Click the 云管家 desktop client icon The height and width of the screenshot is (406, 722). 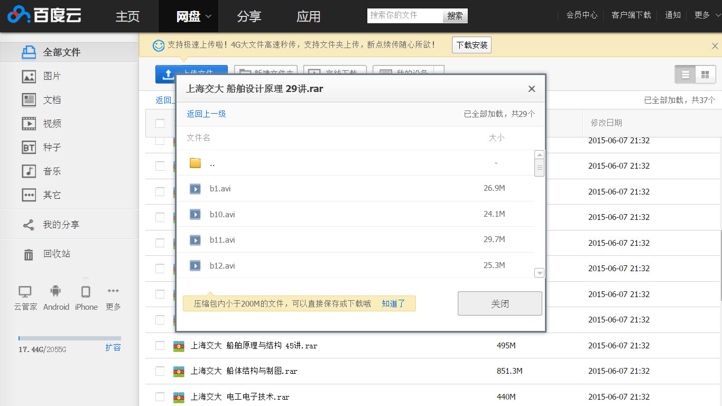pos(25,291)
